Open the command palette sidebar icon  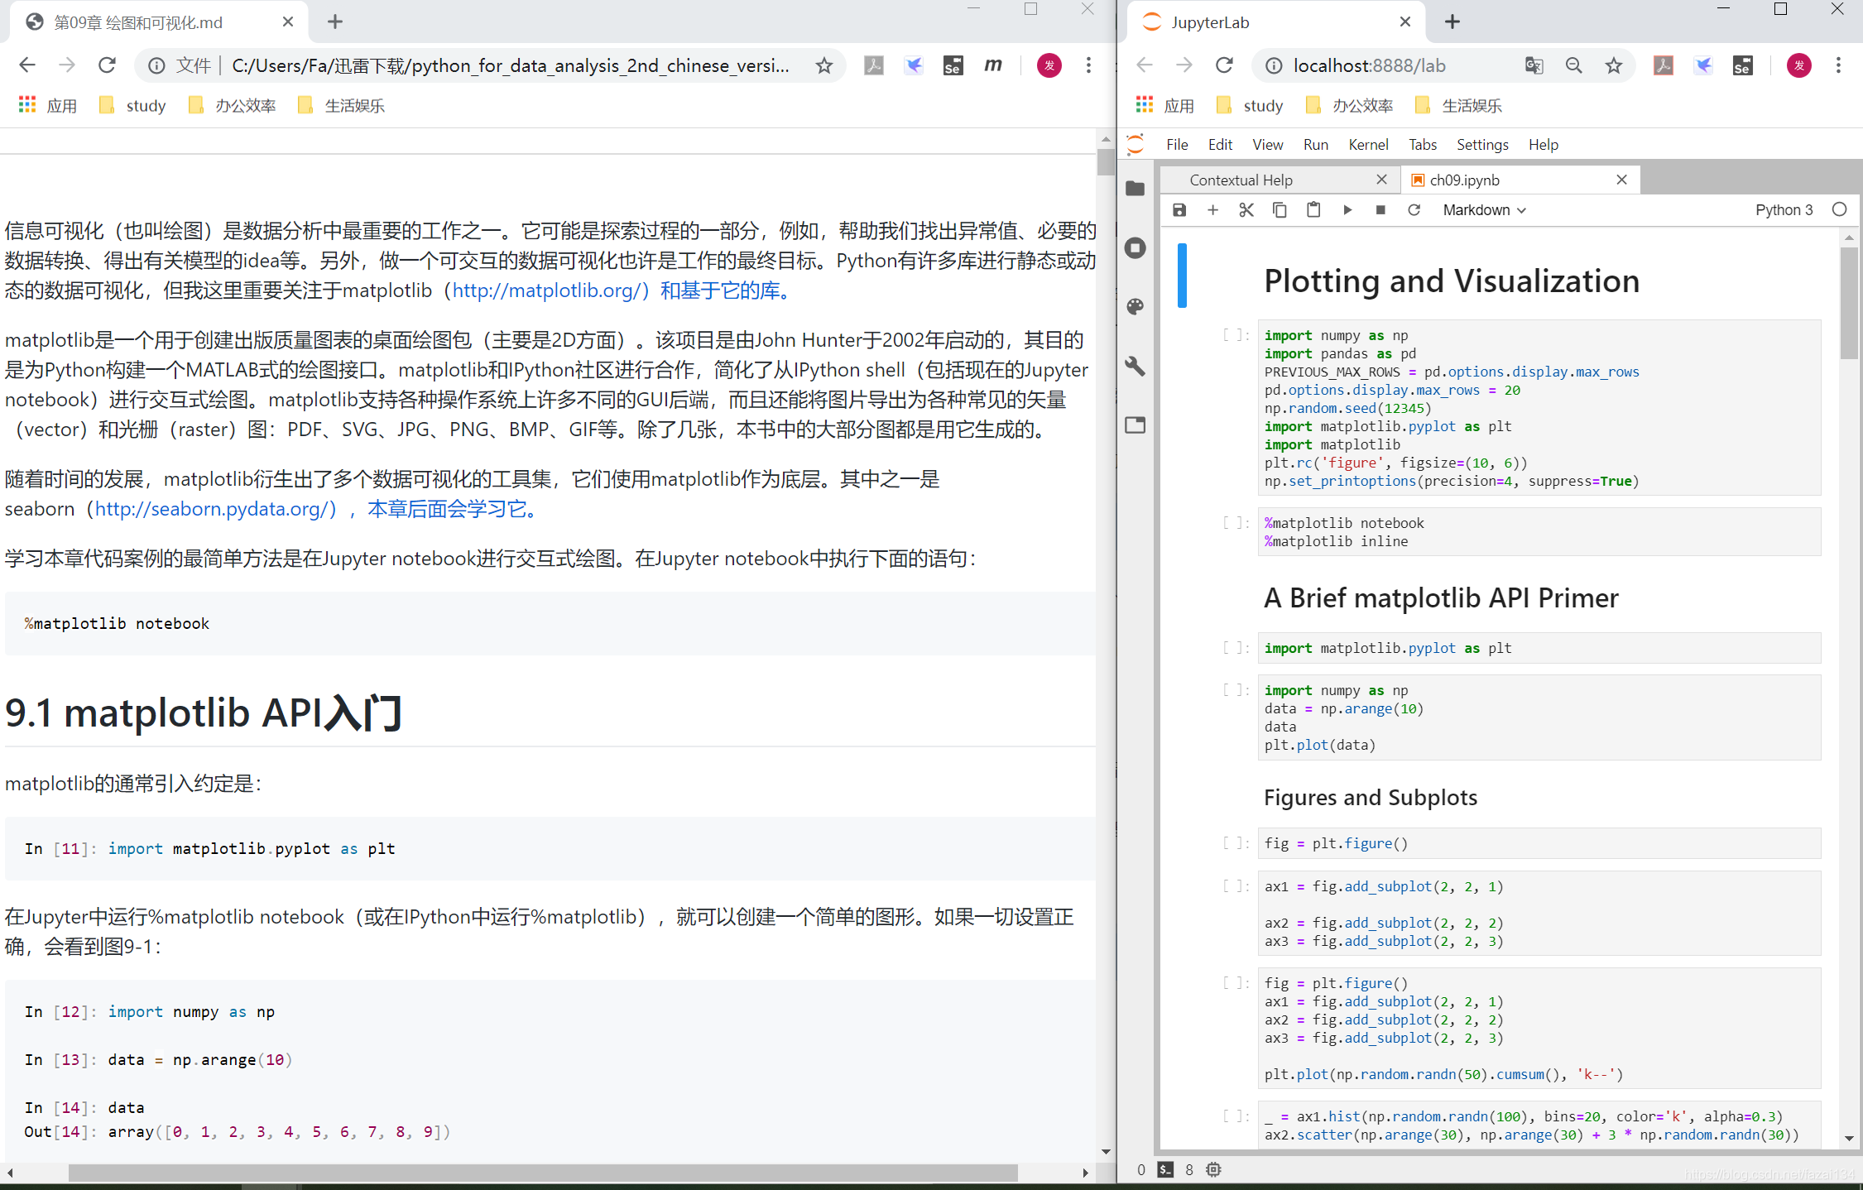click(1136, 307)
